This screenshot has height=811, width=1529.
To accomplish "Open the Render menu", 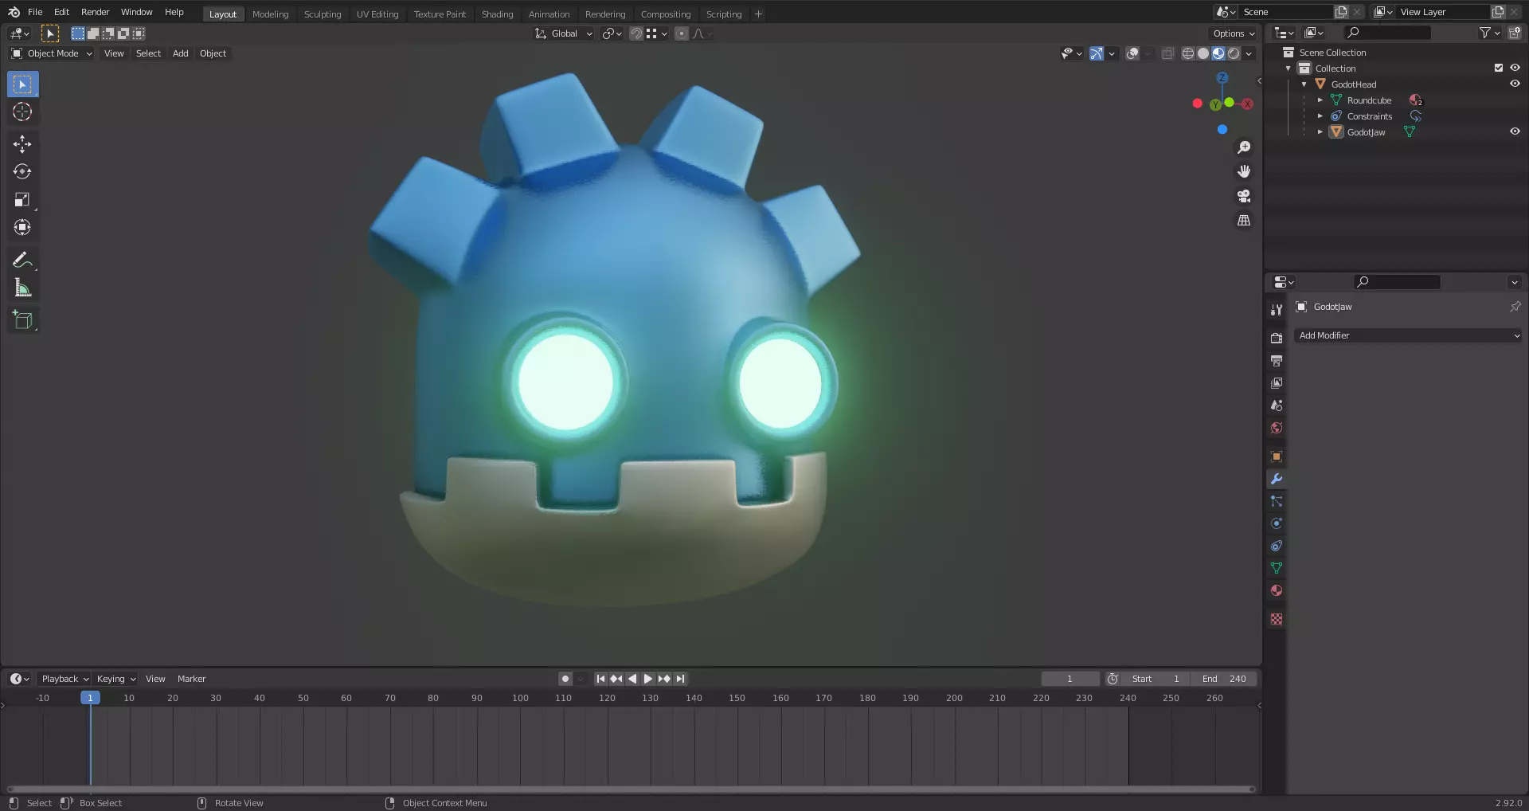I will [95, 12].
